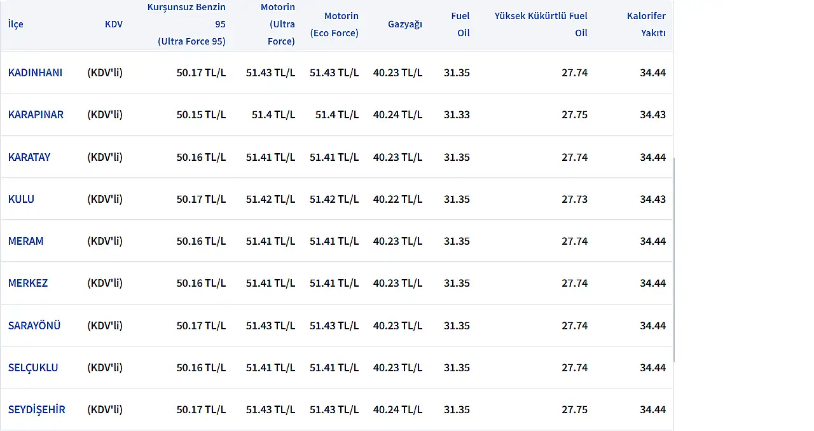Click the Motorin (Eco Force) column header
This screenshot has width=814, height=431.
coord(335,24)
